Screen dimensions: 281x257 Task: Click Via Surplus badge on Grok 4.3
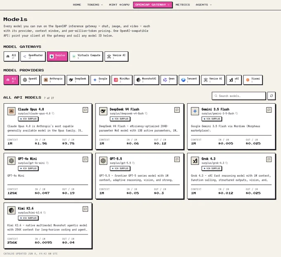tap(212, 168)
